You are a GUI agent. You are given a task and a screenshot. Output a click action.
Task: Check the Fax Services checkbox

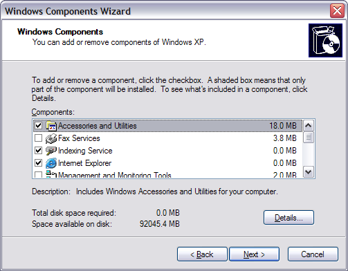point(38,138)
